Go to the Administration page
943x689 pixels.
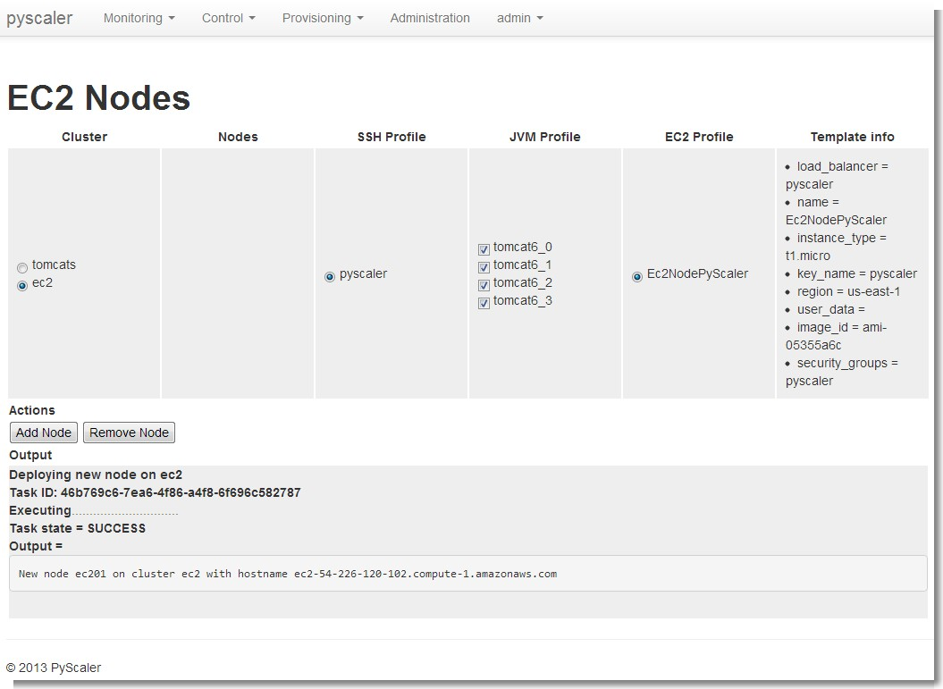[x=430, y=18]
